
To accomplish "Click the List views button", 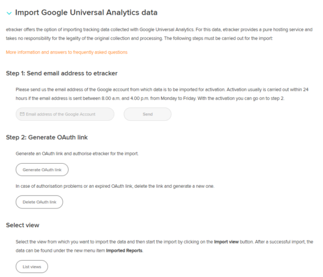I will [32, 266].
